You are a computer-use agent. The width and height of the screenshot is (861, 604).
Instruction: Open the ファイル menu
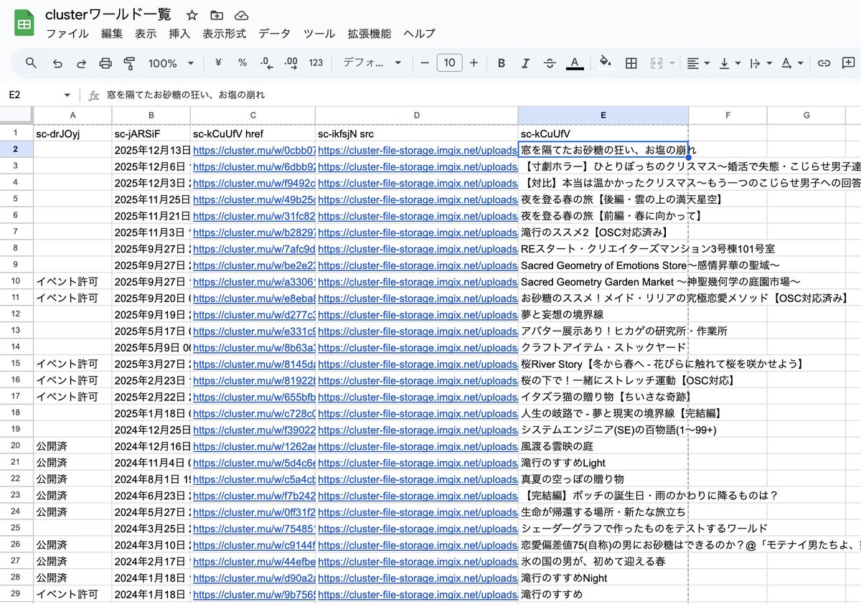67,34
